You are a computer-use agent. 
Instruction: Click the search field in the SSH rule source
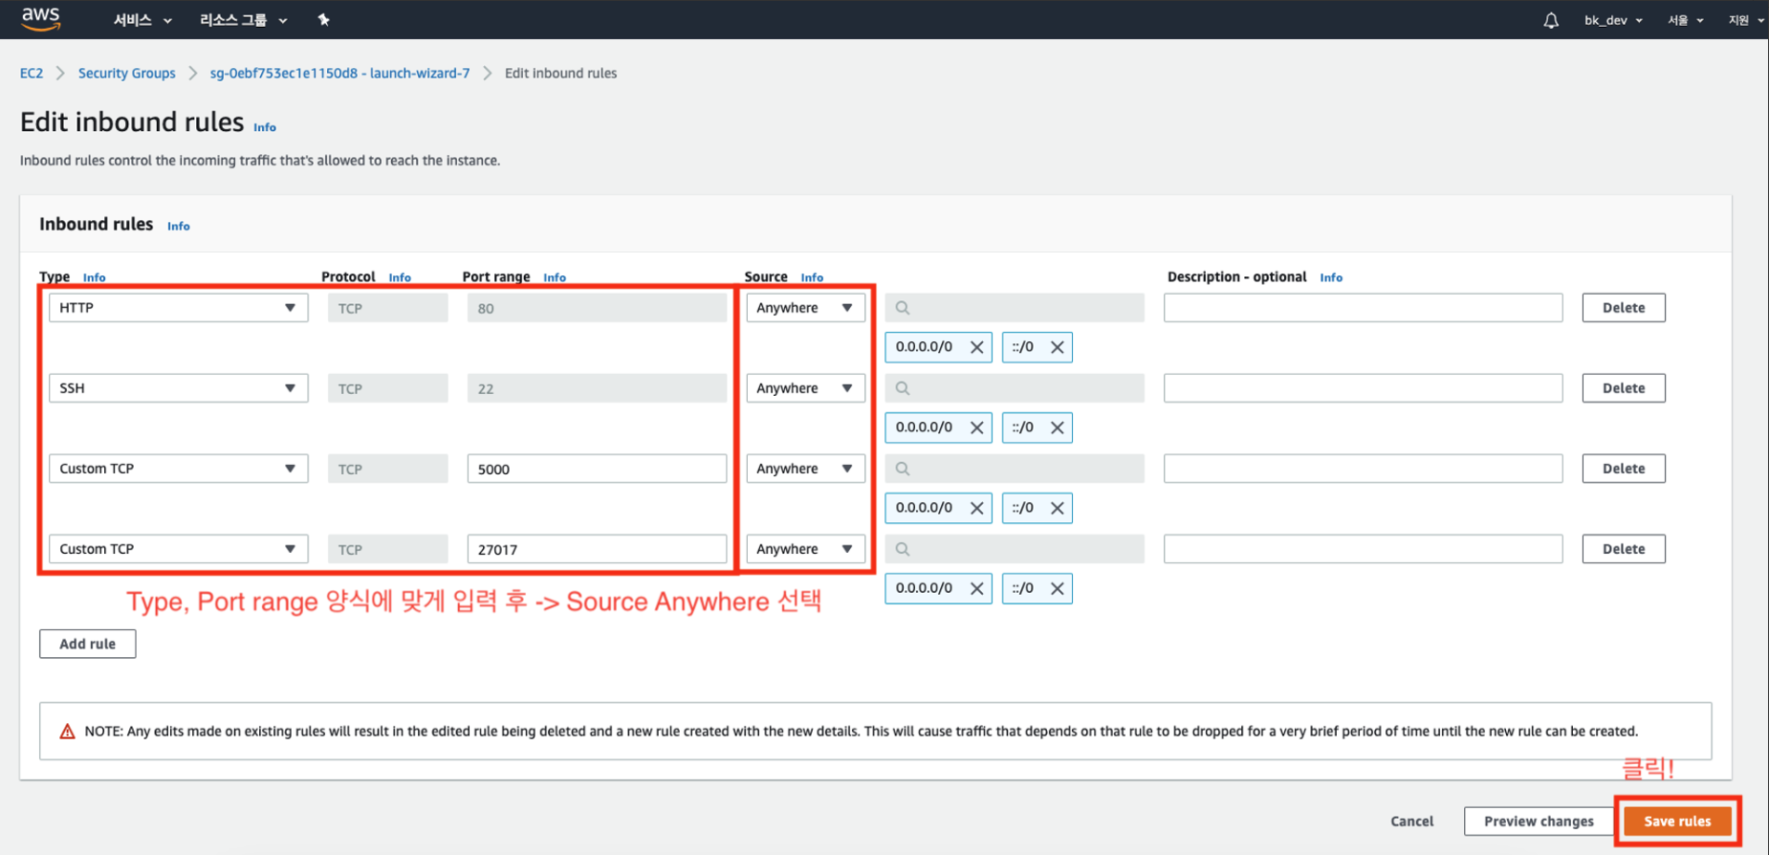(1015, 388)
